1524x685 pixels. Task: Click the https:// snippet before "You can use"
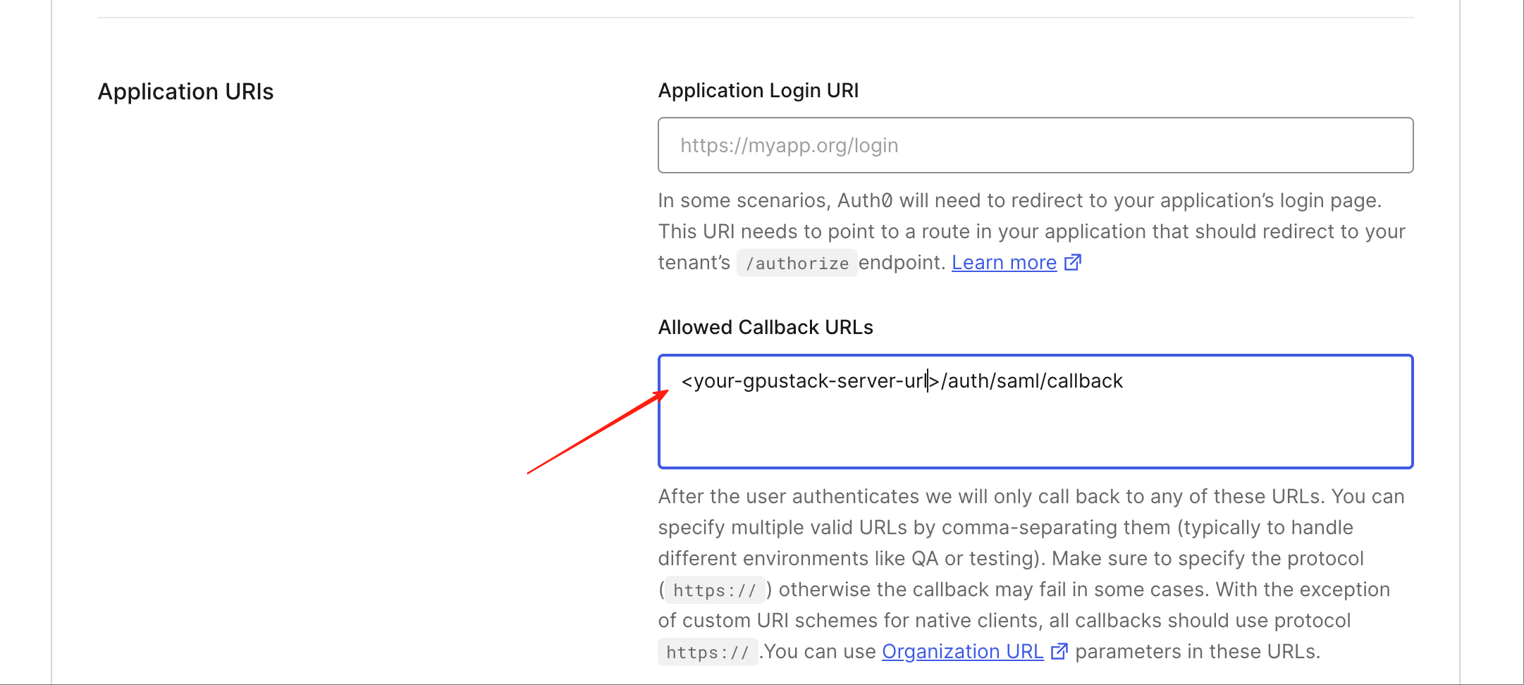[707, 653]
